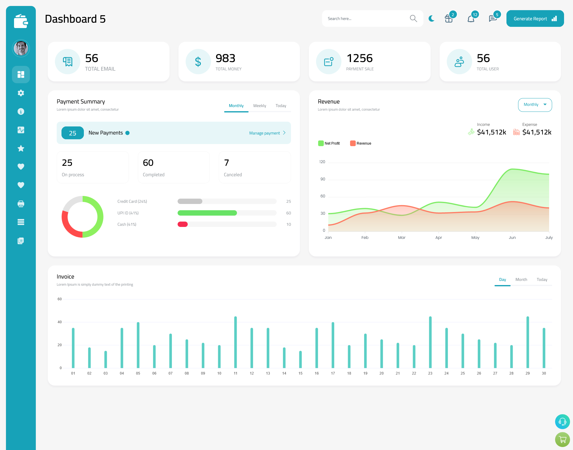The height and width of the screenshot is (450, 573).
Task: Click the heart/wishlist icon in sidebar
Action: pyautogui.click(x=21, y=166)
